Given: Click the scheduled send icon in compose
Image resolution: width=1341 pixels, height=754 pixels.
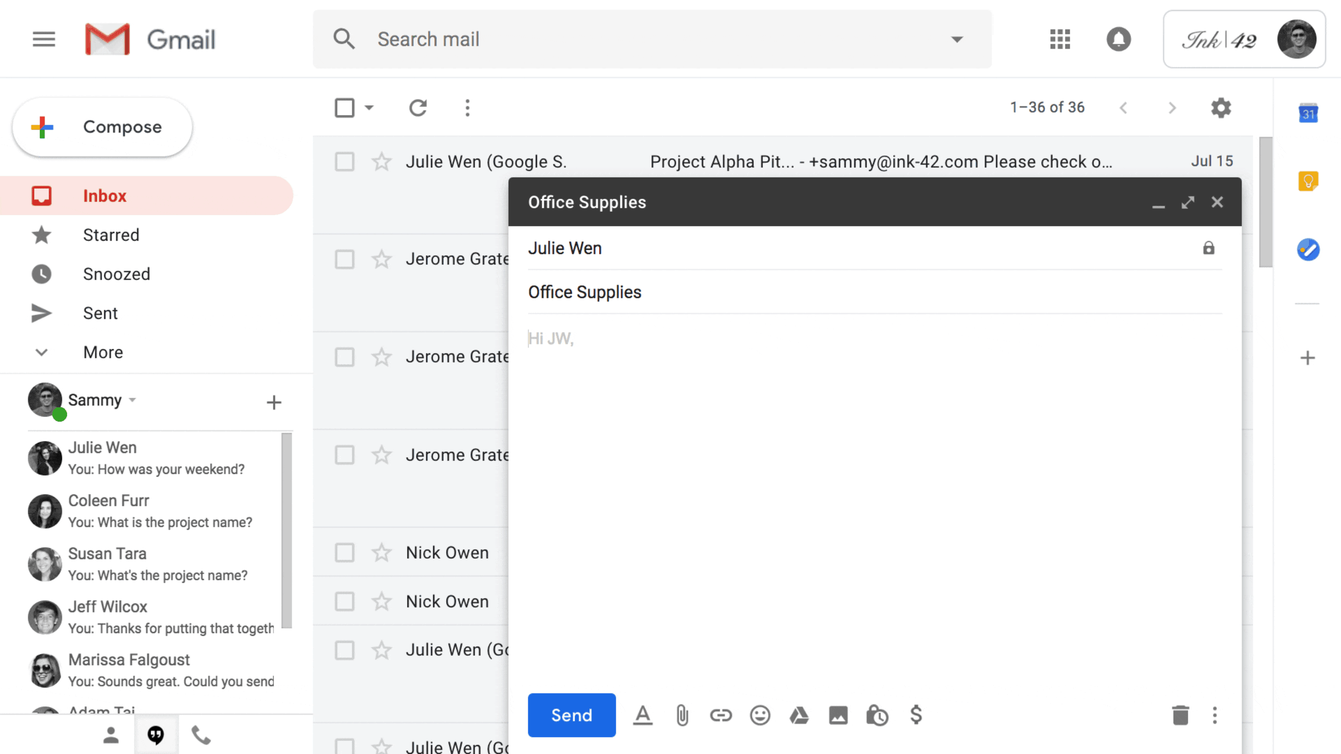Looking at the screenshot, I should coord(877,715).
